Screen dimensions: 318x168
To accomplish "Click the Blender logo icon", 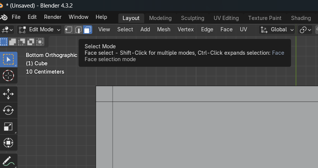I will pyautogui.click(x=4, y=17).
